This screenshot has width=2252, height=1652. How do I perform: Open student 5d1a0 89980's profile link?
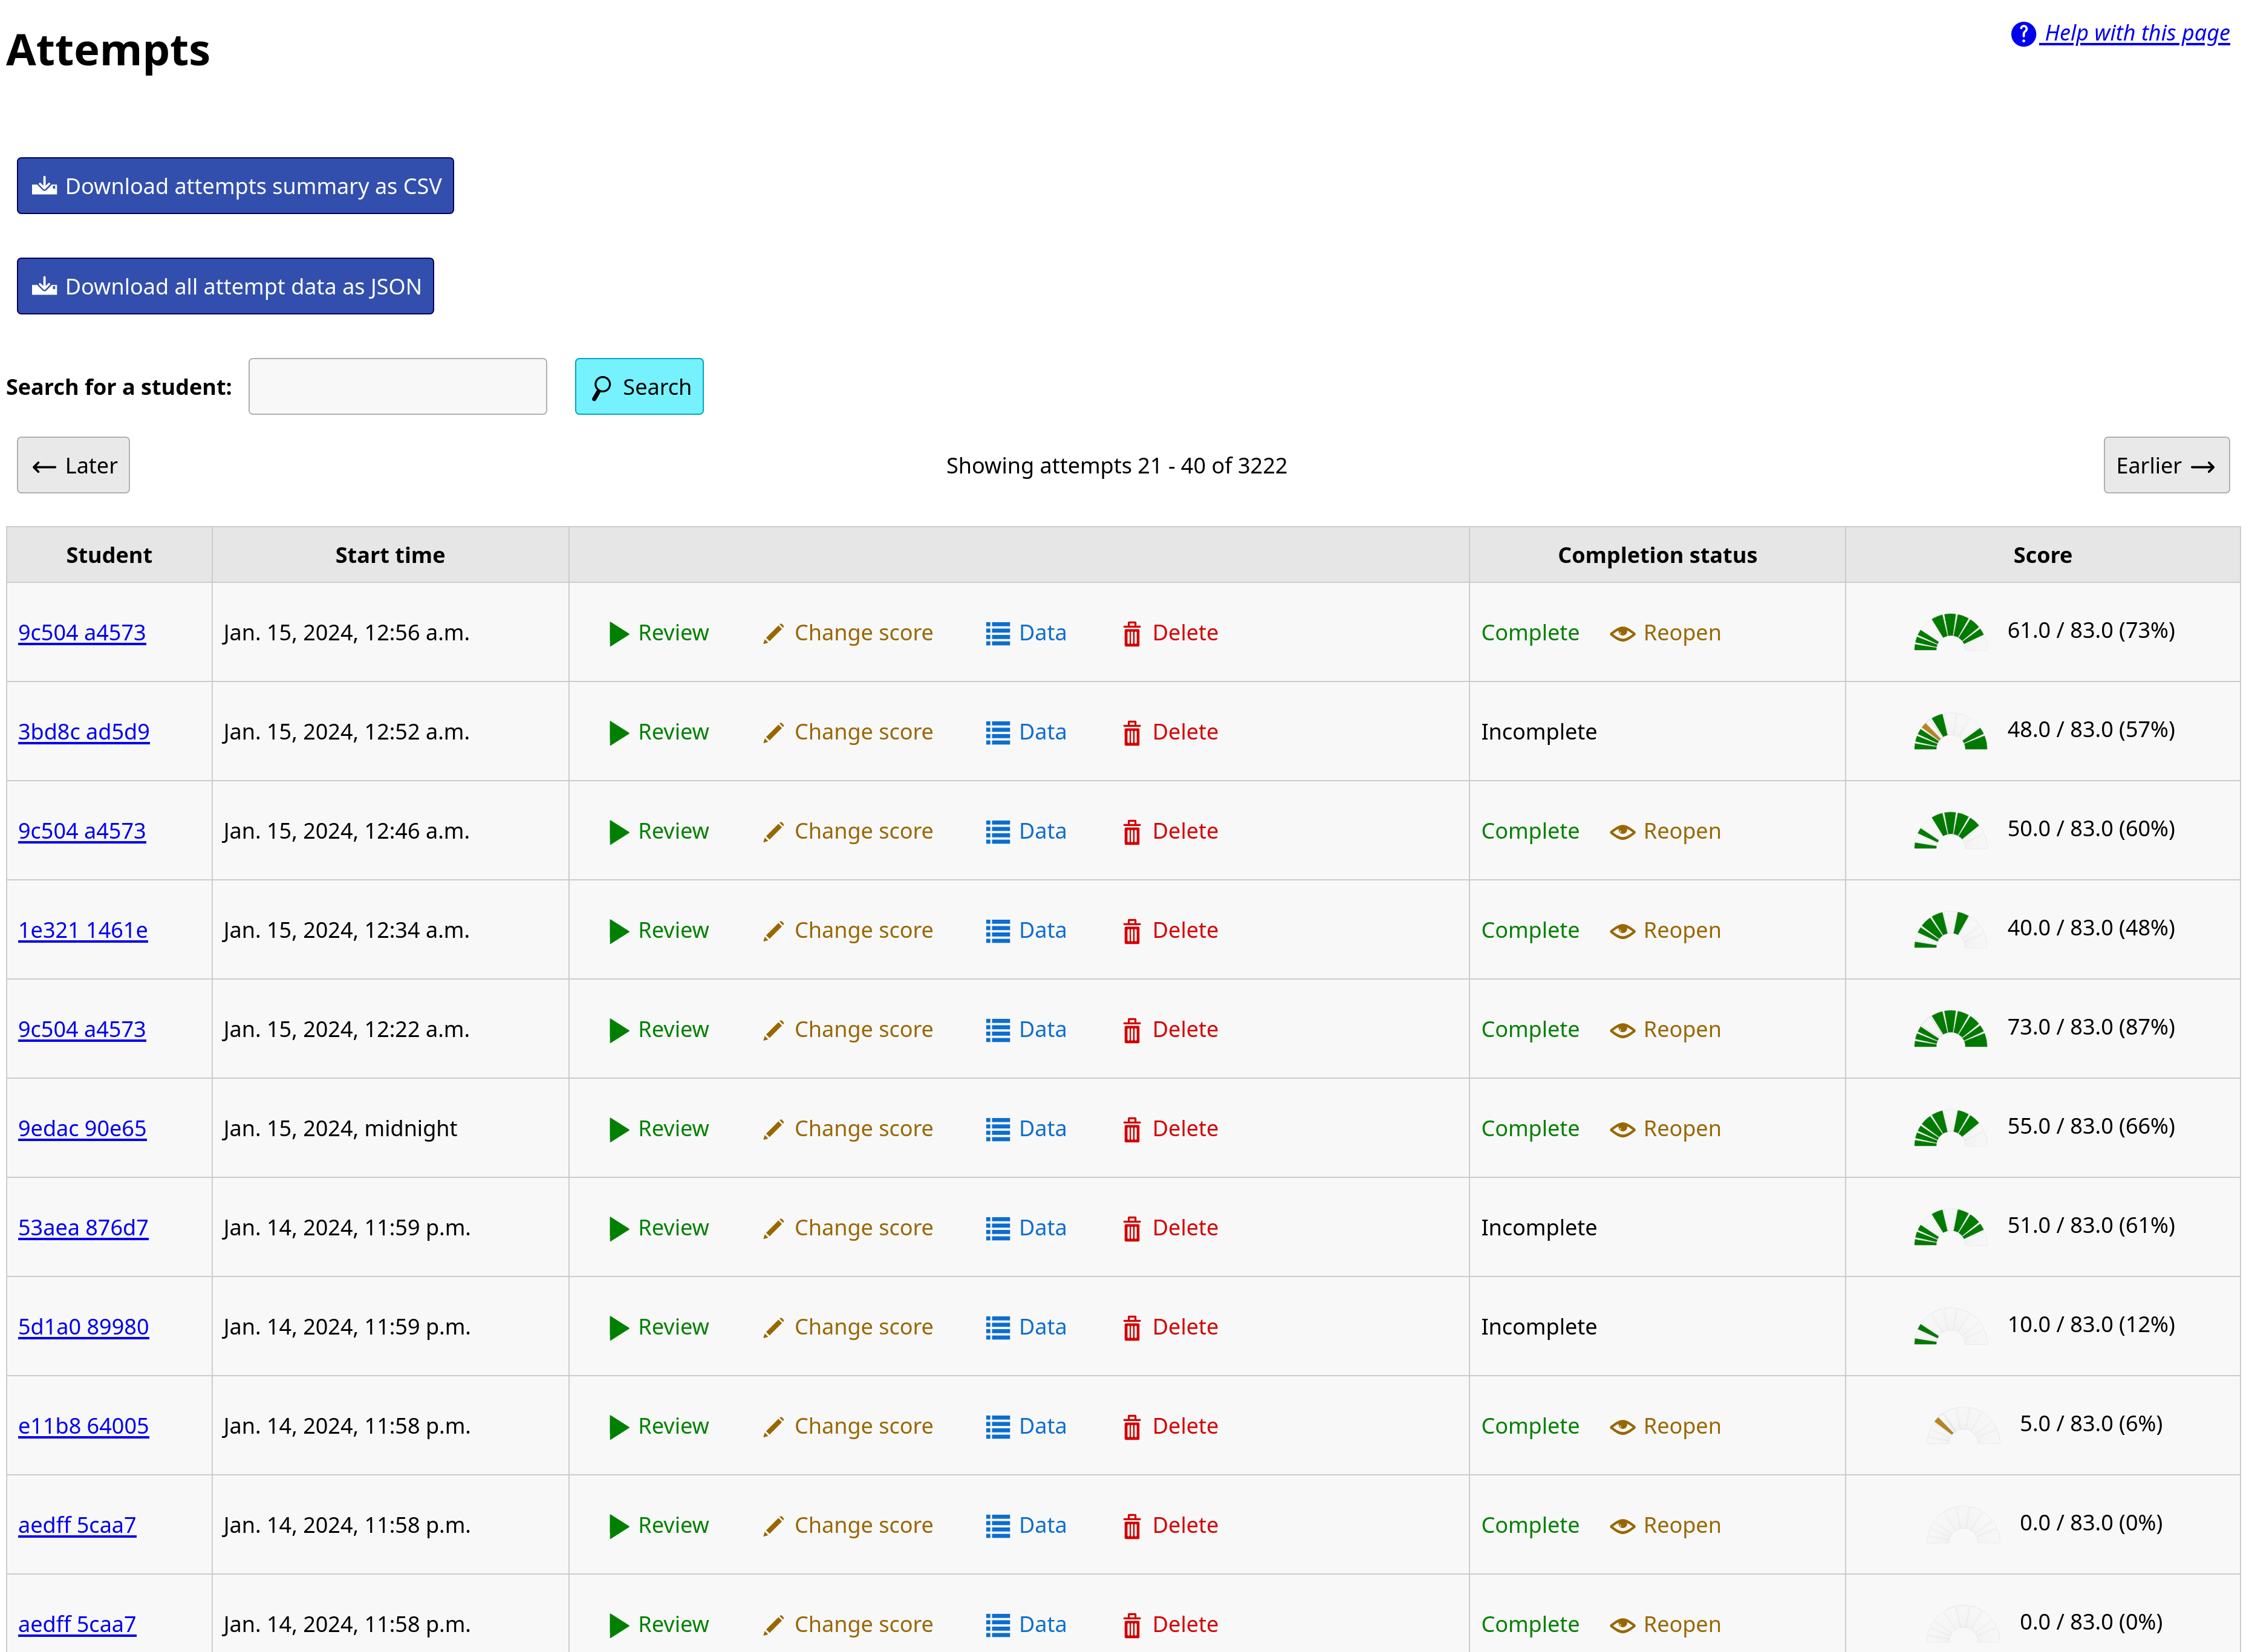tap(84, 1326)
